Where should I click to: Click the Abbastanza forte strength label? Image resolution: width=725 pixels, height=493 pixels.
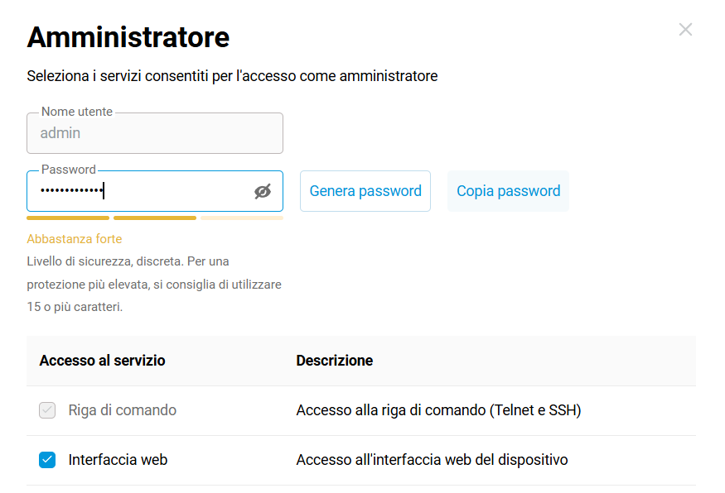[75, 239]
